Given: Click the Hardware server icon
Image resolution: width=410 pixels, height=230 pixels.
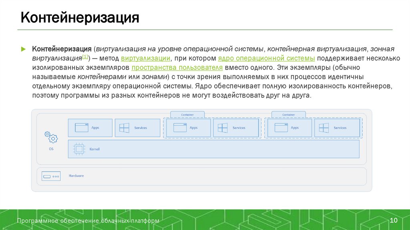Looking at the screenshot, I should pos(51,176).
